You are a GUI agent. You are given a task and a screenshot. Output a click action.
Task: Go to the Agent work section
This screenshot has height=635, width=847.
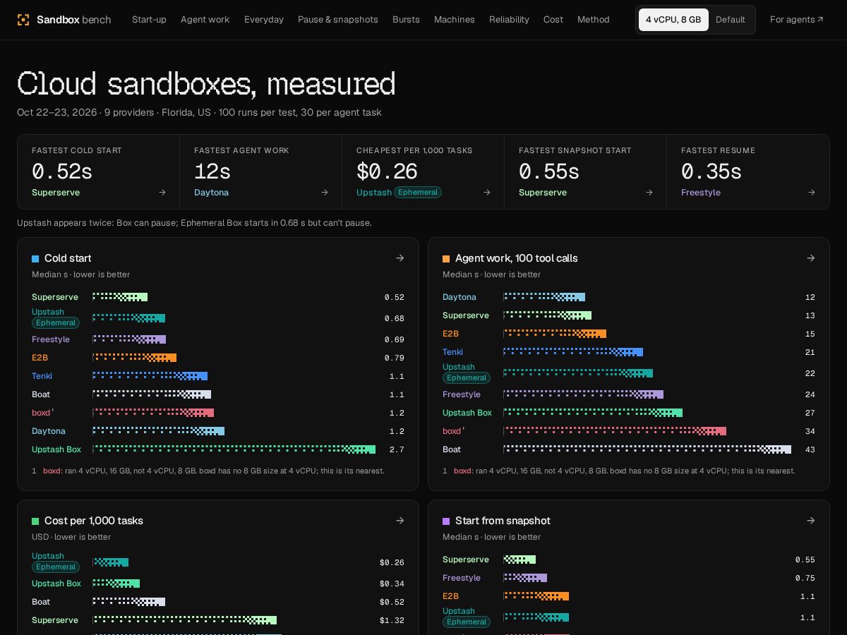click(205, 20)
